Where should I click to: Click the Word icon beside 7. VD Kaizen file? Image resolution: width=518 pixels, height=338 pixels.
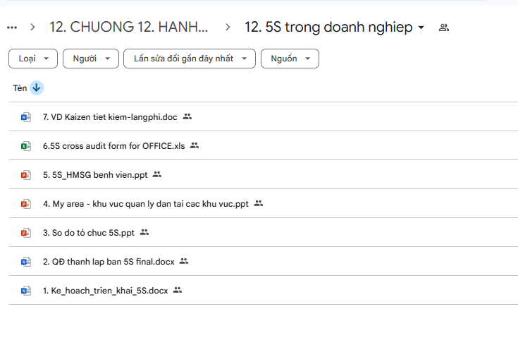(26, 116)
